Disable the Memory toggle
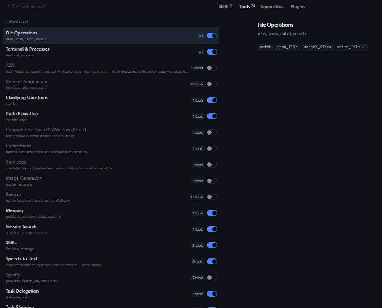Image resolution: width=382 pixels, height=308 pixels. click(212, 213)
